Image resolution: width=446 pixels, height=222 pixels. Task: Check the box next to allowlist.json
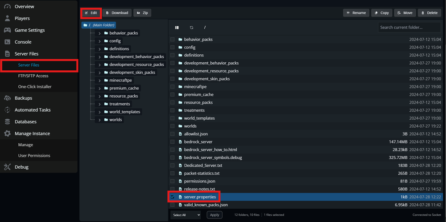pyautogui.click(x=173, y=134)
